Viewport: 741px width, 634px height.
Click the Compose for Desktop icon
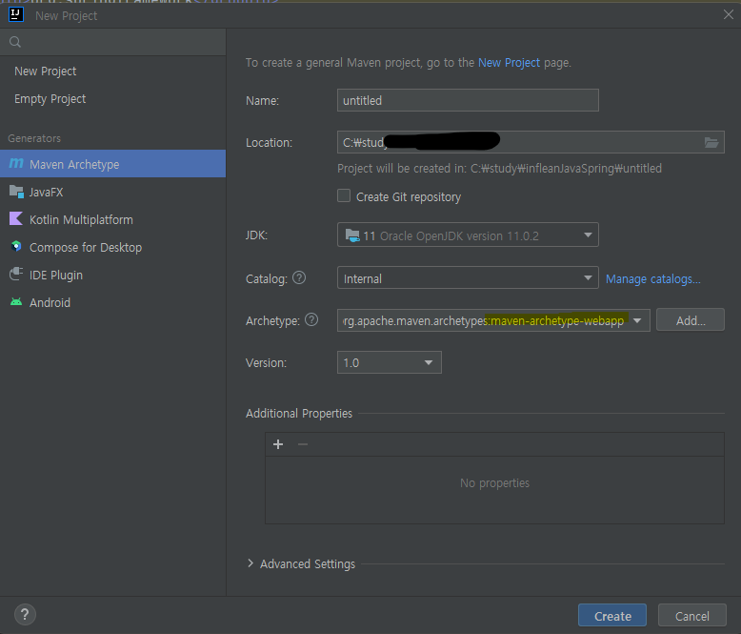tap(16, 247)
